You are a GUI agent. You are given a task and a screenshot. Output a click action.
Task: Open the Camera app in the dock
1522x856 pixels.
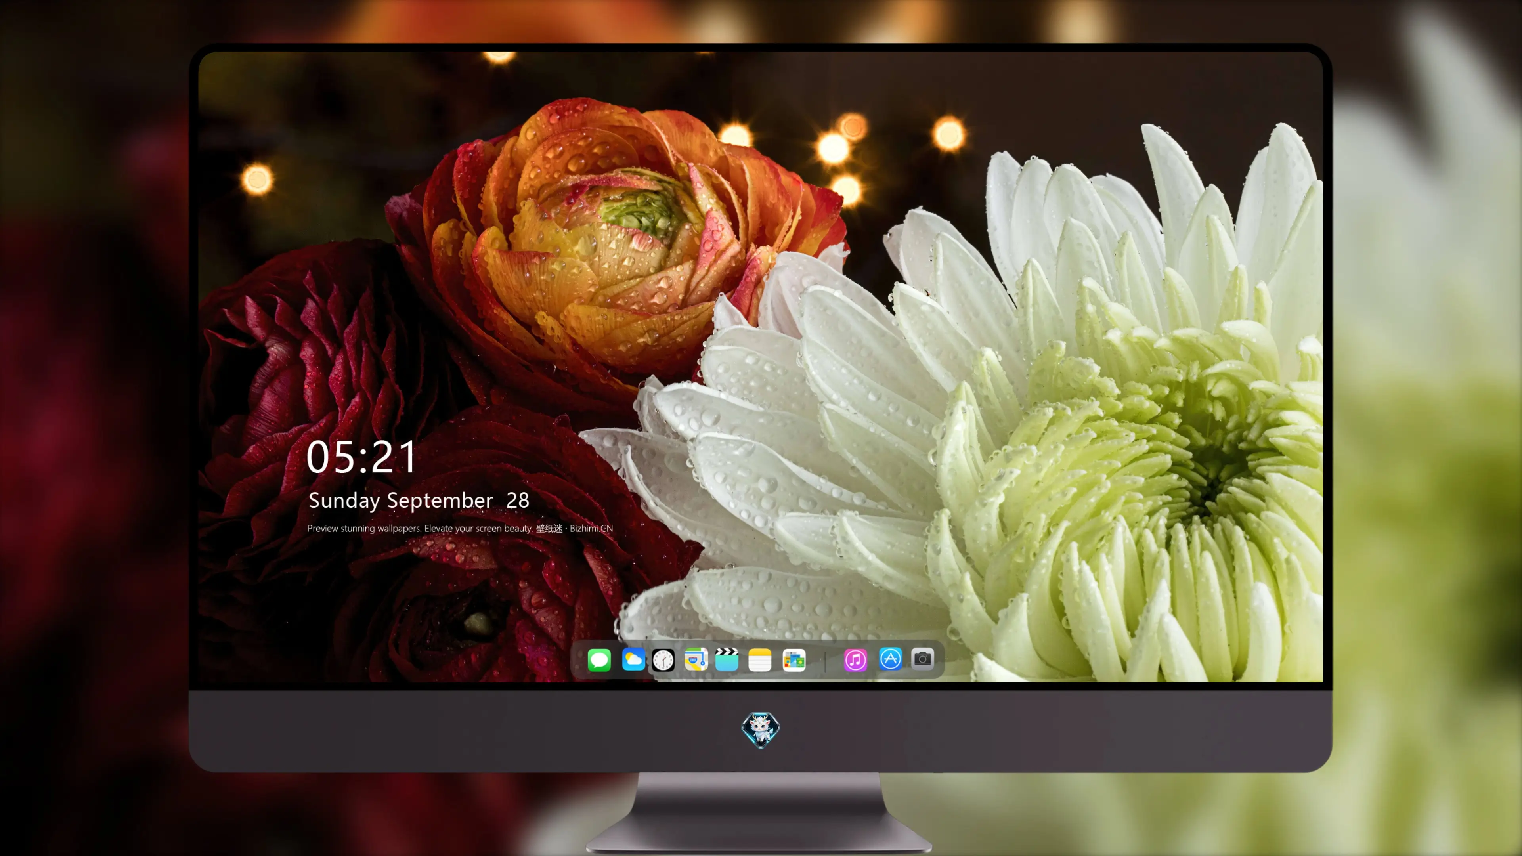point(922,659)
